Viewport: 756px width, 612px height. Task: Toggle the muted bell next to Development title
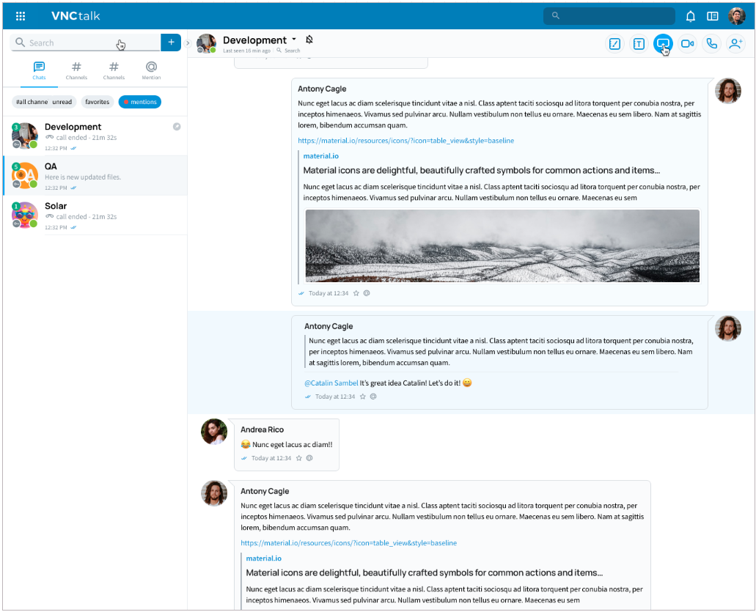click(309, 40)
